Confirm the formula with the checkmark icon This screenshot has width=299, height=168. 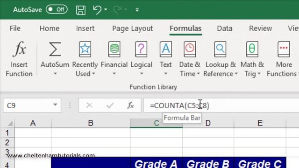(x=110, y=105)
